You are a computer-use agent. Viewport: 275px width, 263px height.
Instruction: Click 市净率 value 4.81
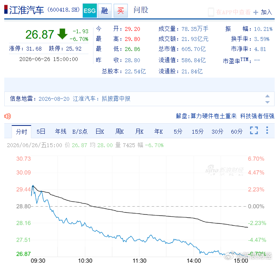[260, 49]
